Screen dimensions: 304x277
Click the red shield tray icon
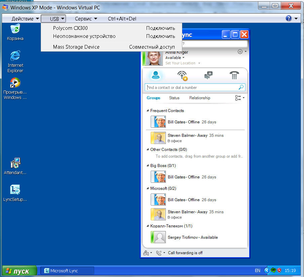pyautogui.click(x=279, y=270)
